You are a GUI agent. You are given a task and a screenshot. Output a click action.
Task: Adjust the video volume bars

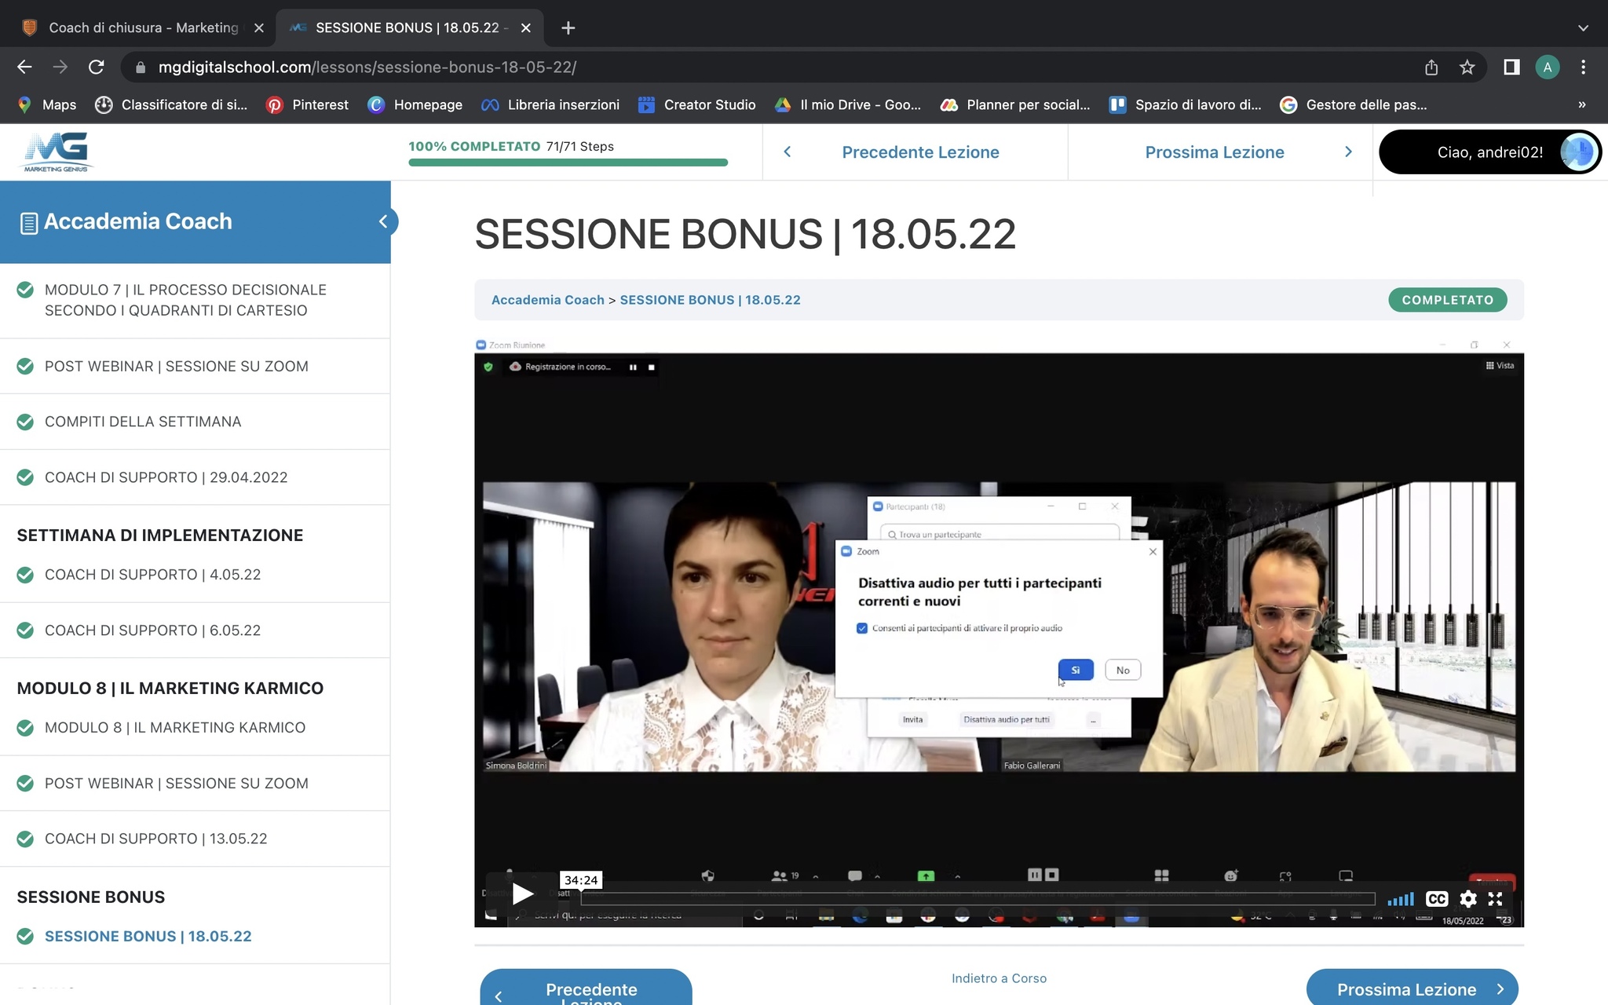[x=1400, y=899]
